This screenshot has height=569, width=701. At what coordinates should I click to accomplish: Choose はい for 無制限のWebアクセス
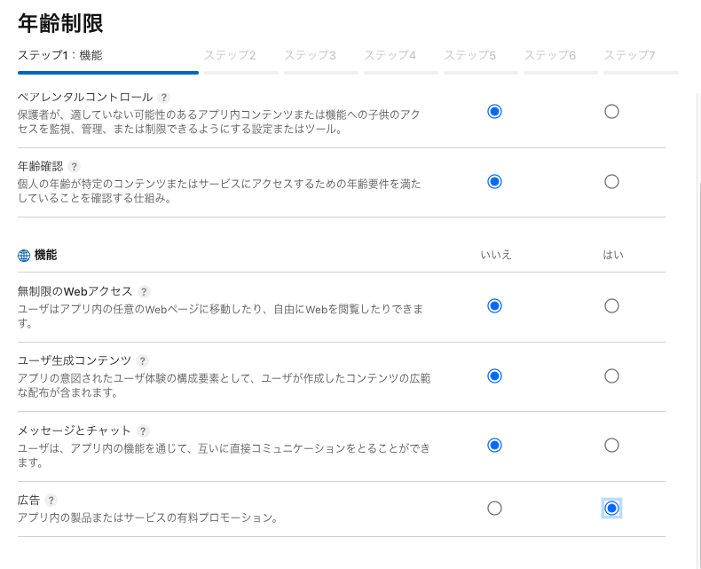pyautogui.click(x=611, y=305)
